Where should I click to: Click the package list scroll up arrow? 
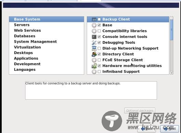point(171,18)
